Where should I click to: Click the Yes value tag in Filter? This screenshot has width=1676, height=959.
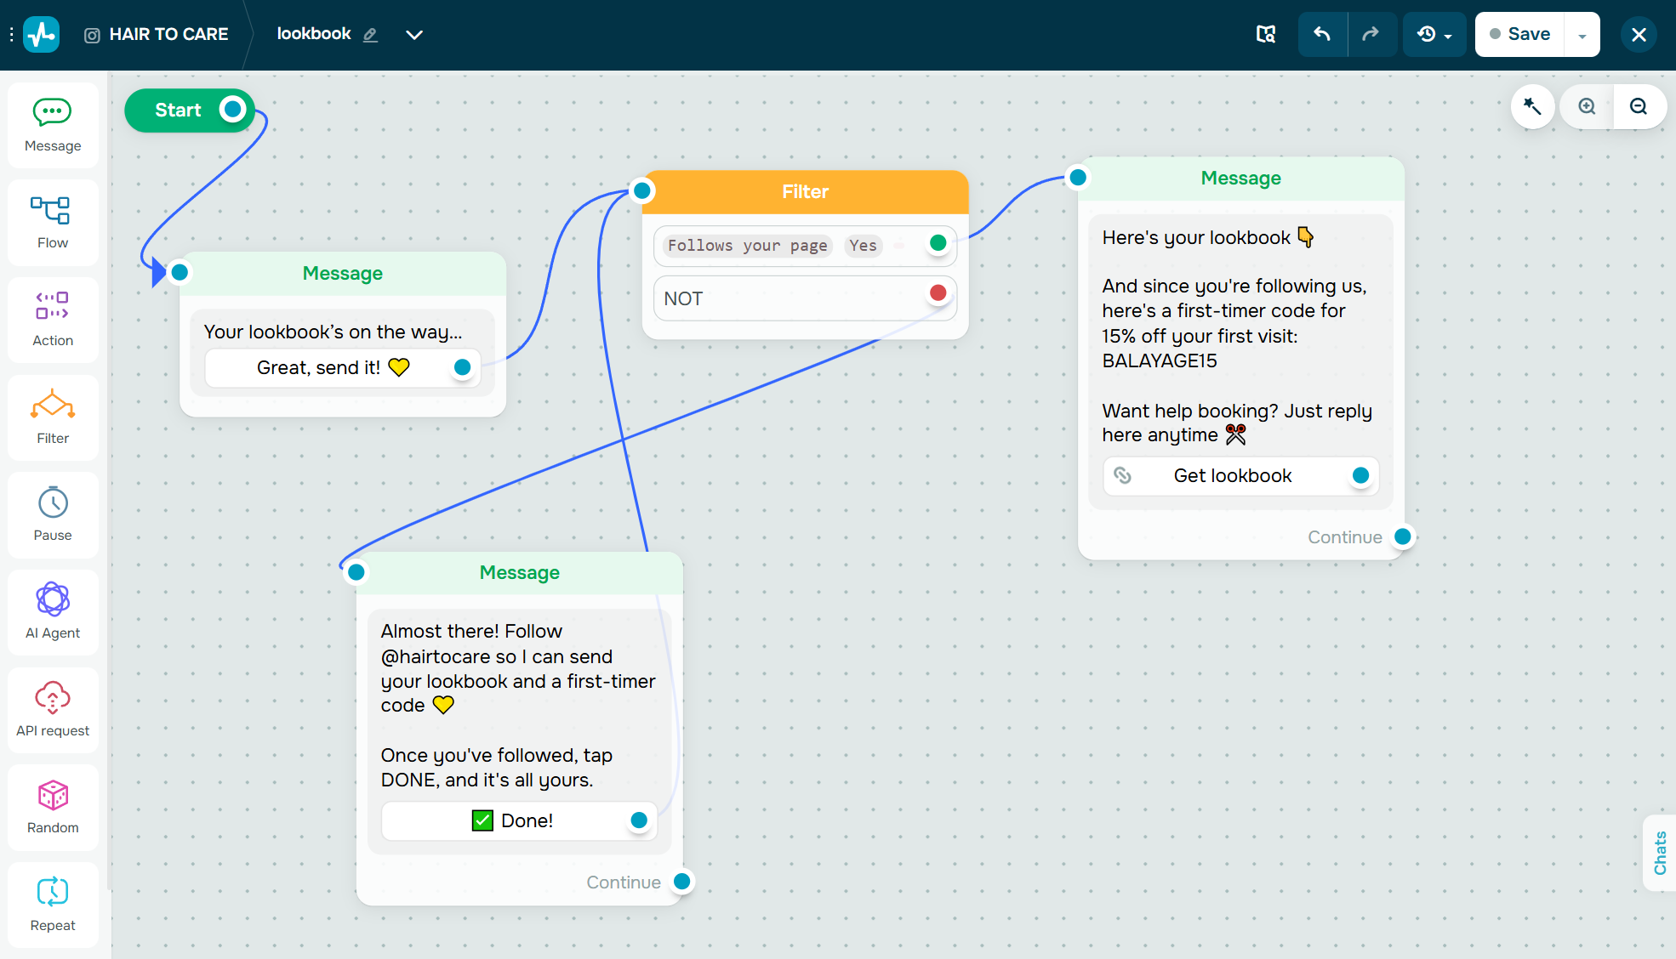pos(863,246)
